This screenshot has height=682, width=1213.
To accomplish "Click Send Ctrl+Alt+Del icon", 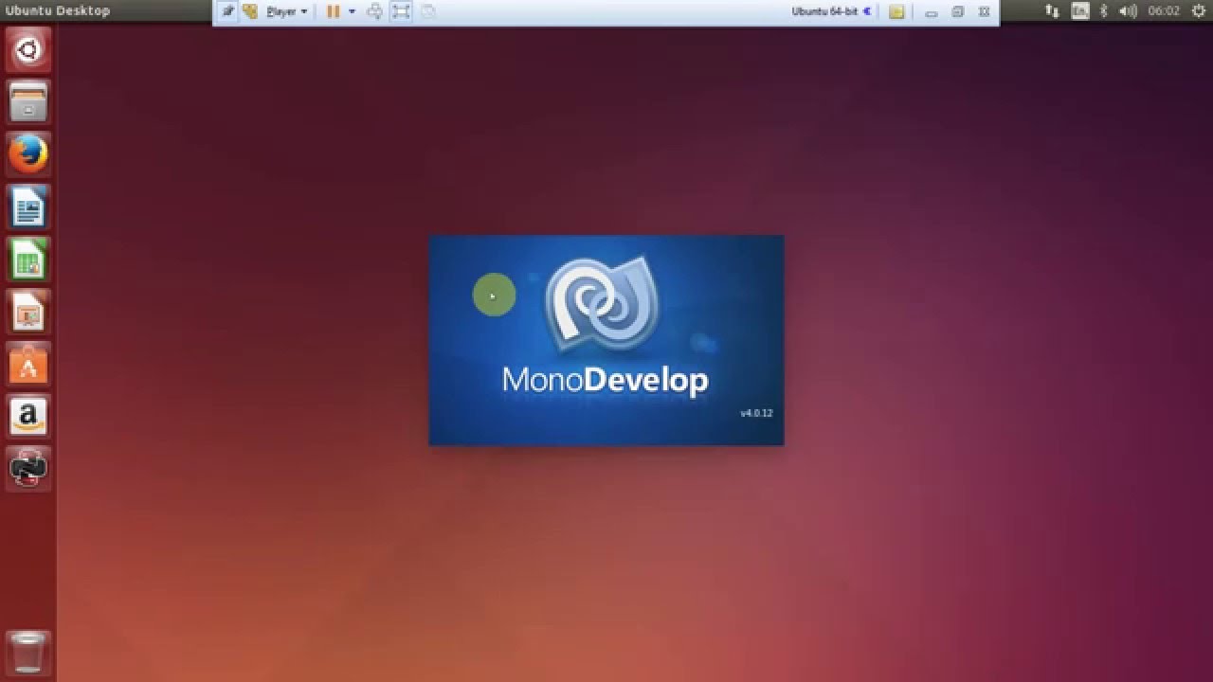I will (x=374, y=11).
